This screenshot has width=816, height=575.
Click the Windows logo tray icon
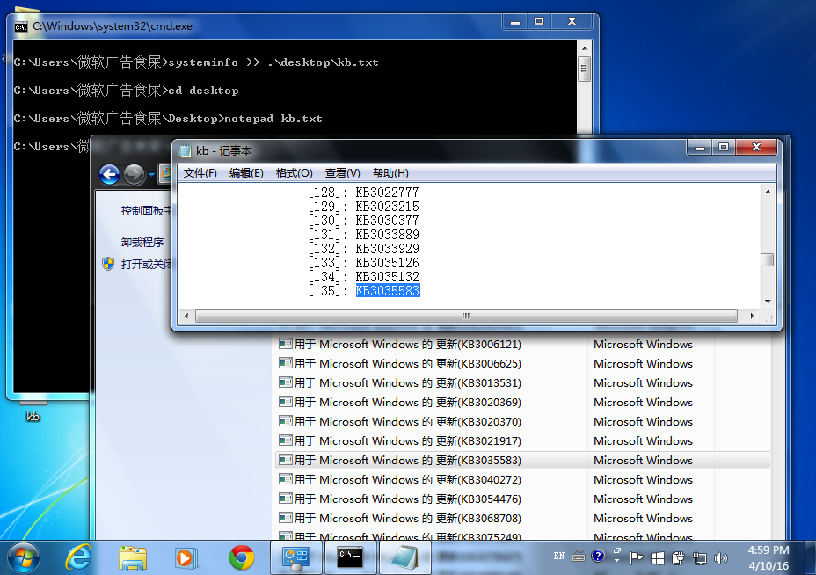tap(657, 558)
